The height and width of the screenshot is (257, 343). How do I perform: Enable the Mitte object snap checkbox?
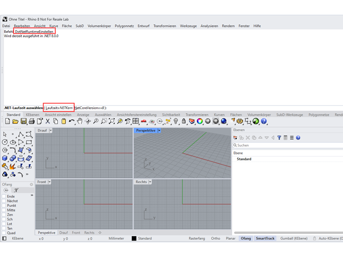pos(4,210)
